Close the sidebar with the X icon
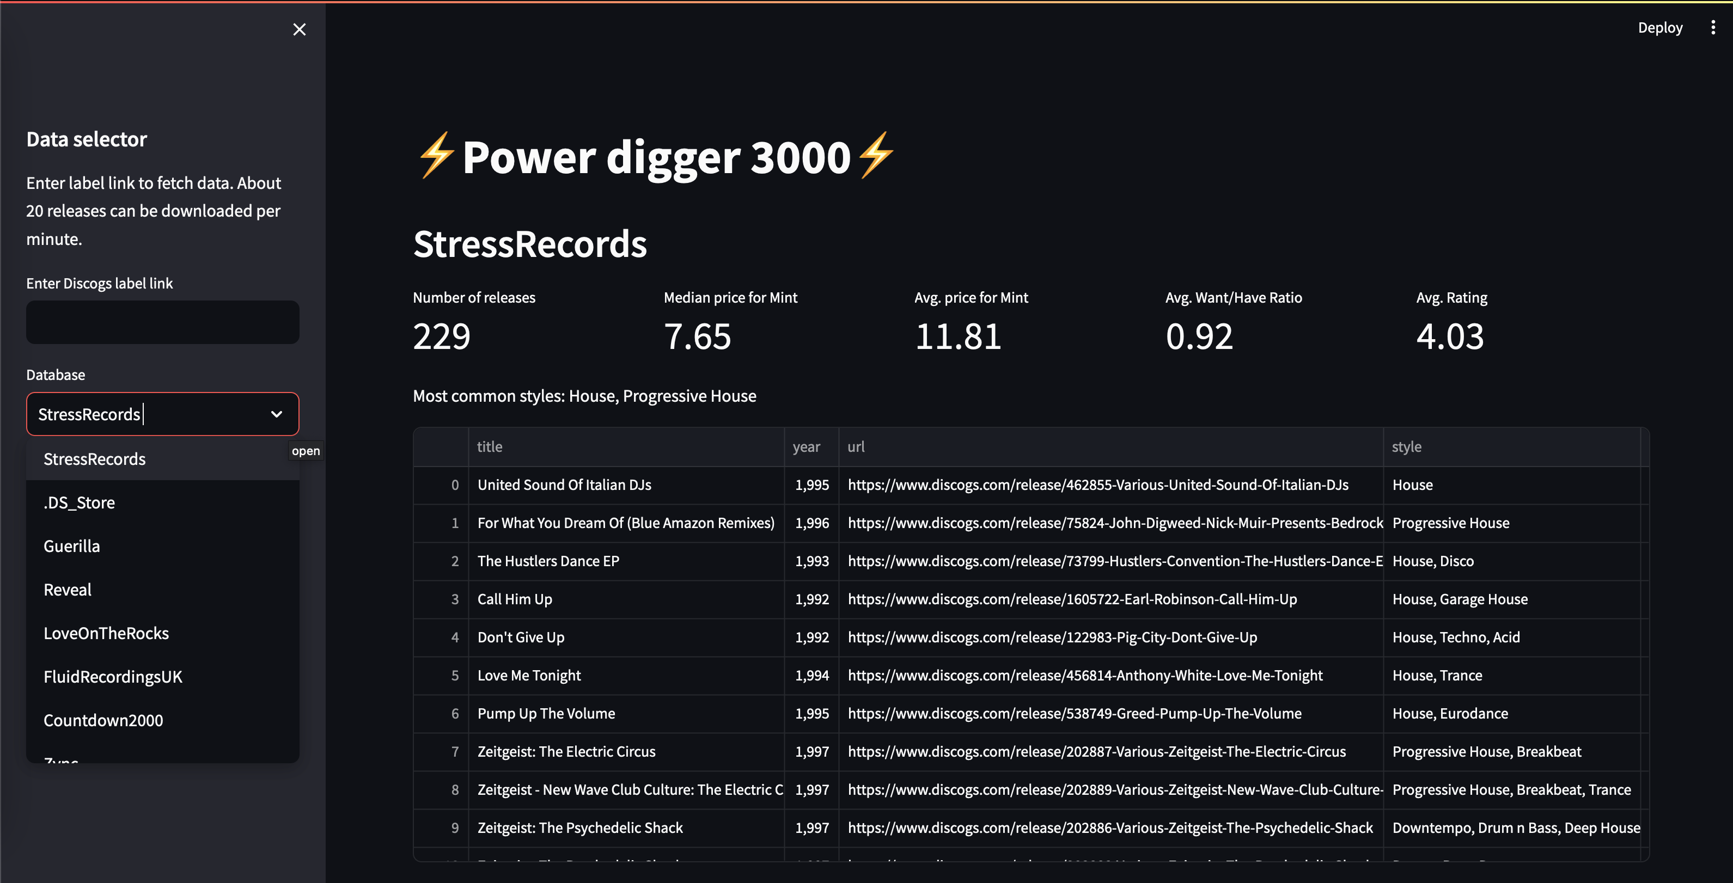The width and height of the screenshot is (1733, 883). pos(300,29)
